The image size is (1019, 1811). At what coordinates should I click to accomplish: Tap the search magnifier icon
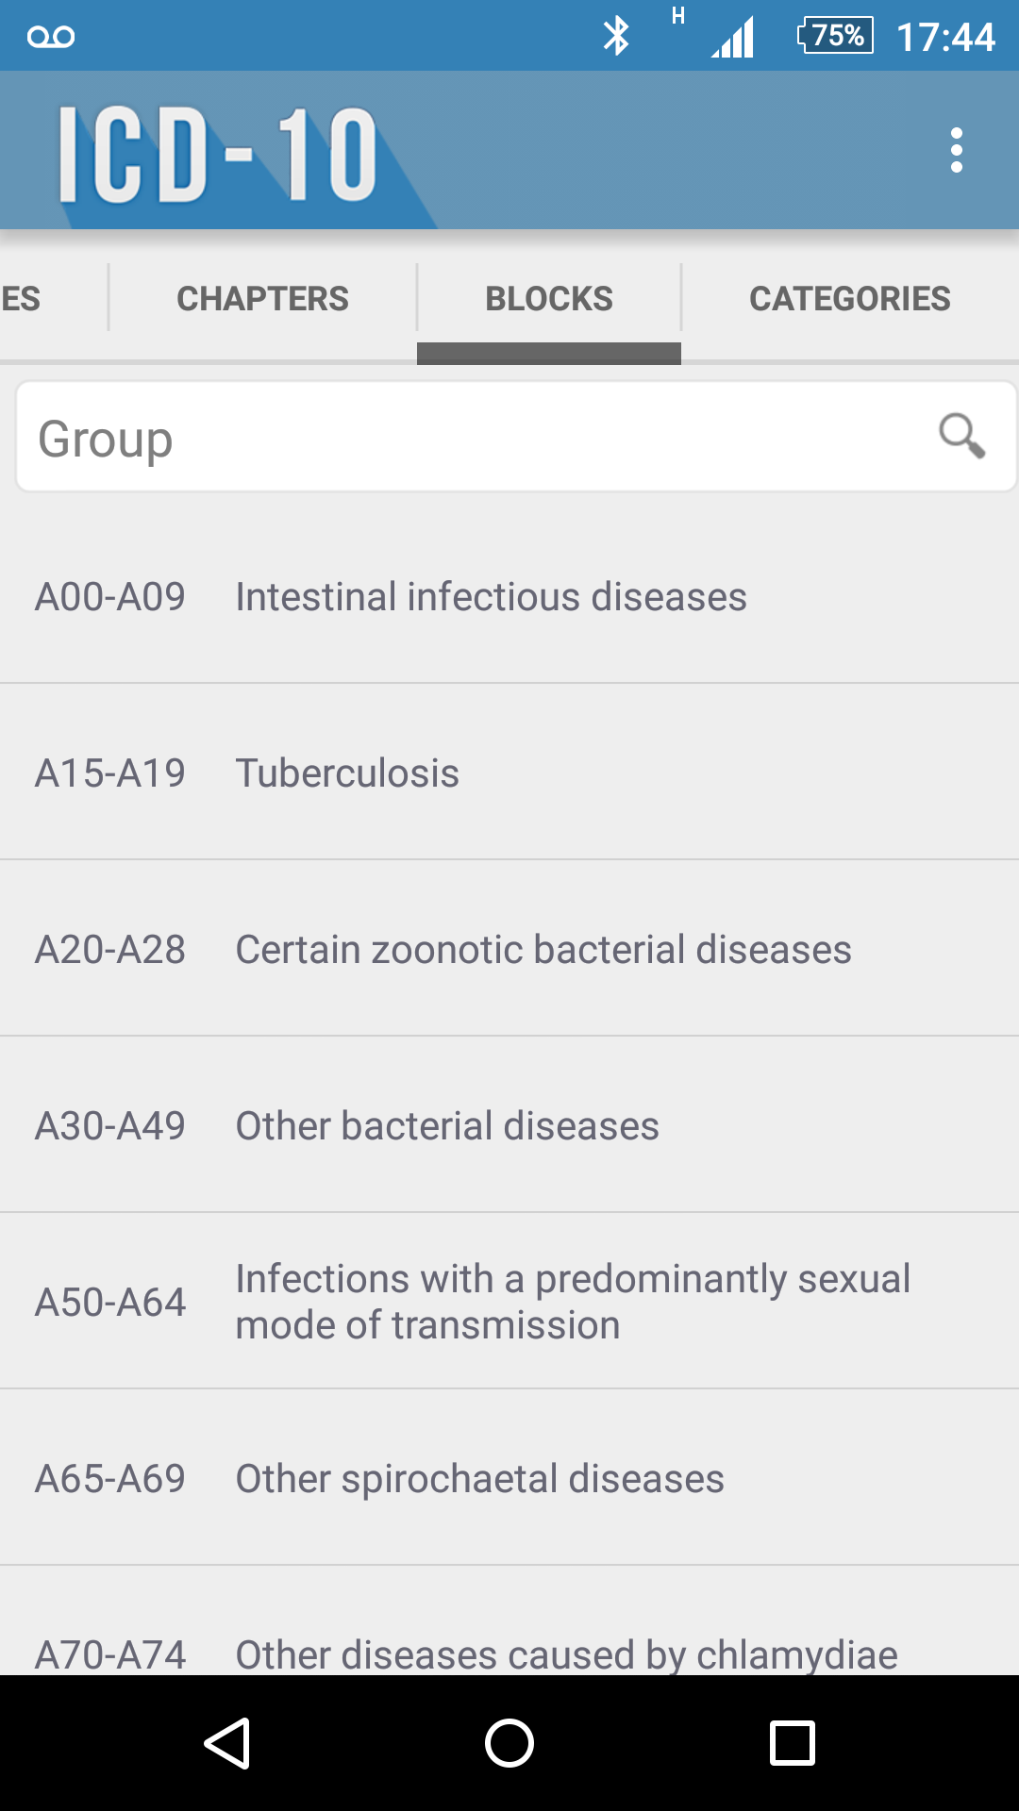click(961, 436)
